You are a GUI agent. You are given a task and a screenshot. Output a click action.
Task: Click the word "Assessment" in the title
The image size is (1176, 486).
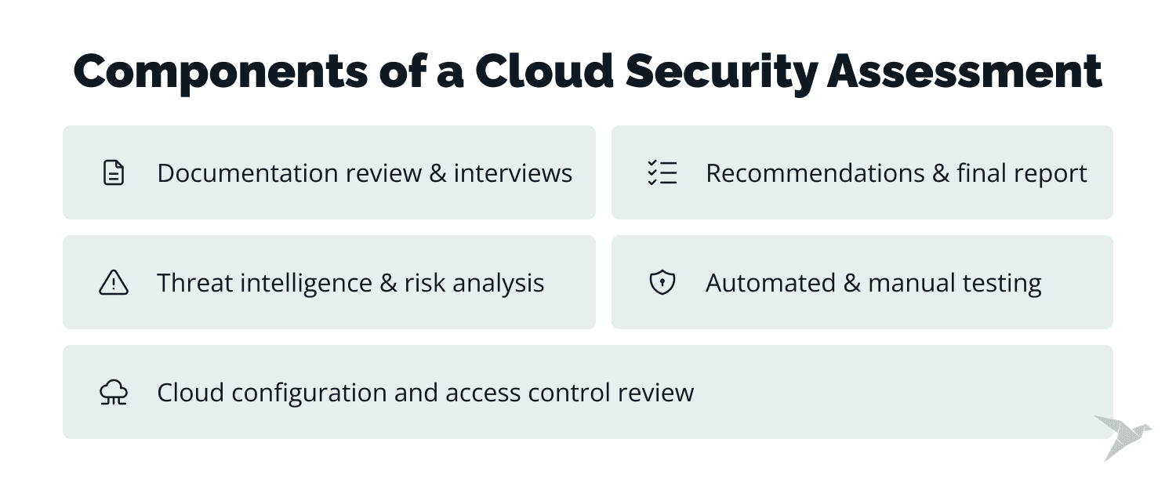965,72
